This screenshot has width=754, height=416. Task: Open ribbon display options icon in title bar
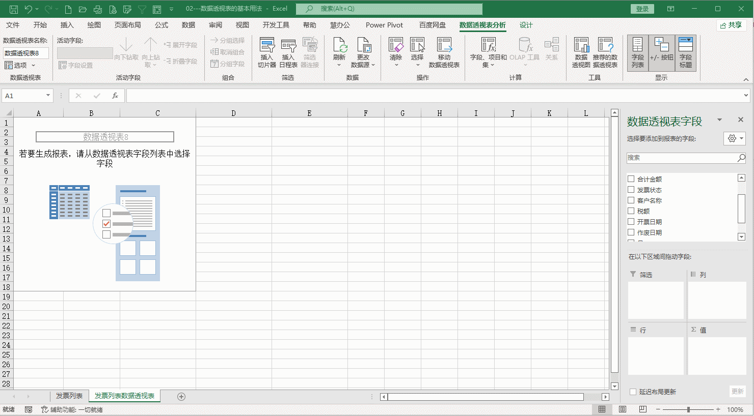[671, 9]
